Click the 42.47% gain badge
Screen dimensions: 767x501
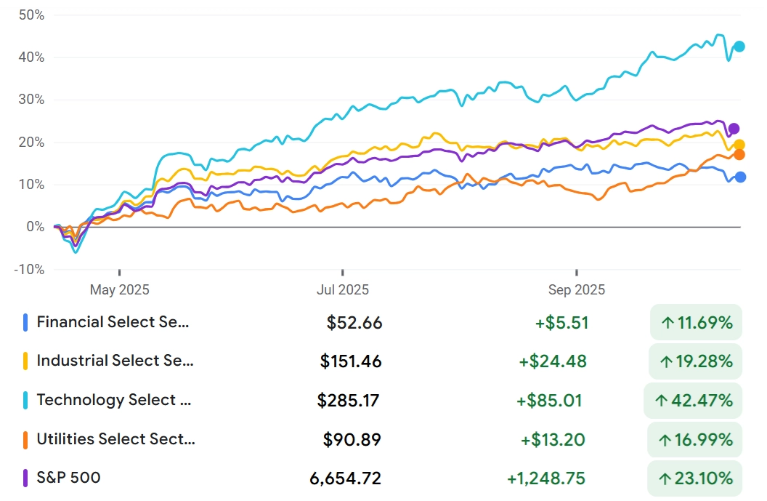(693, 400)
